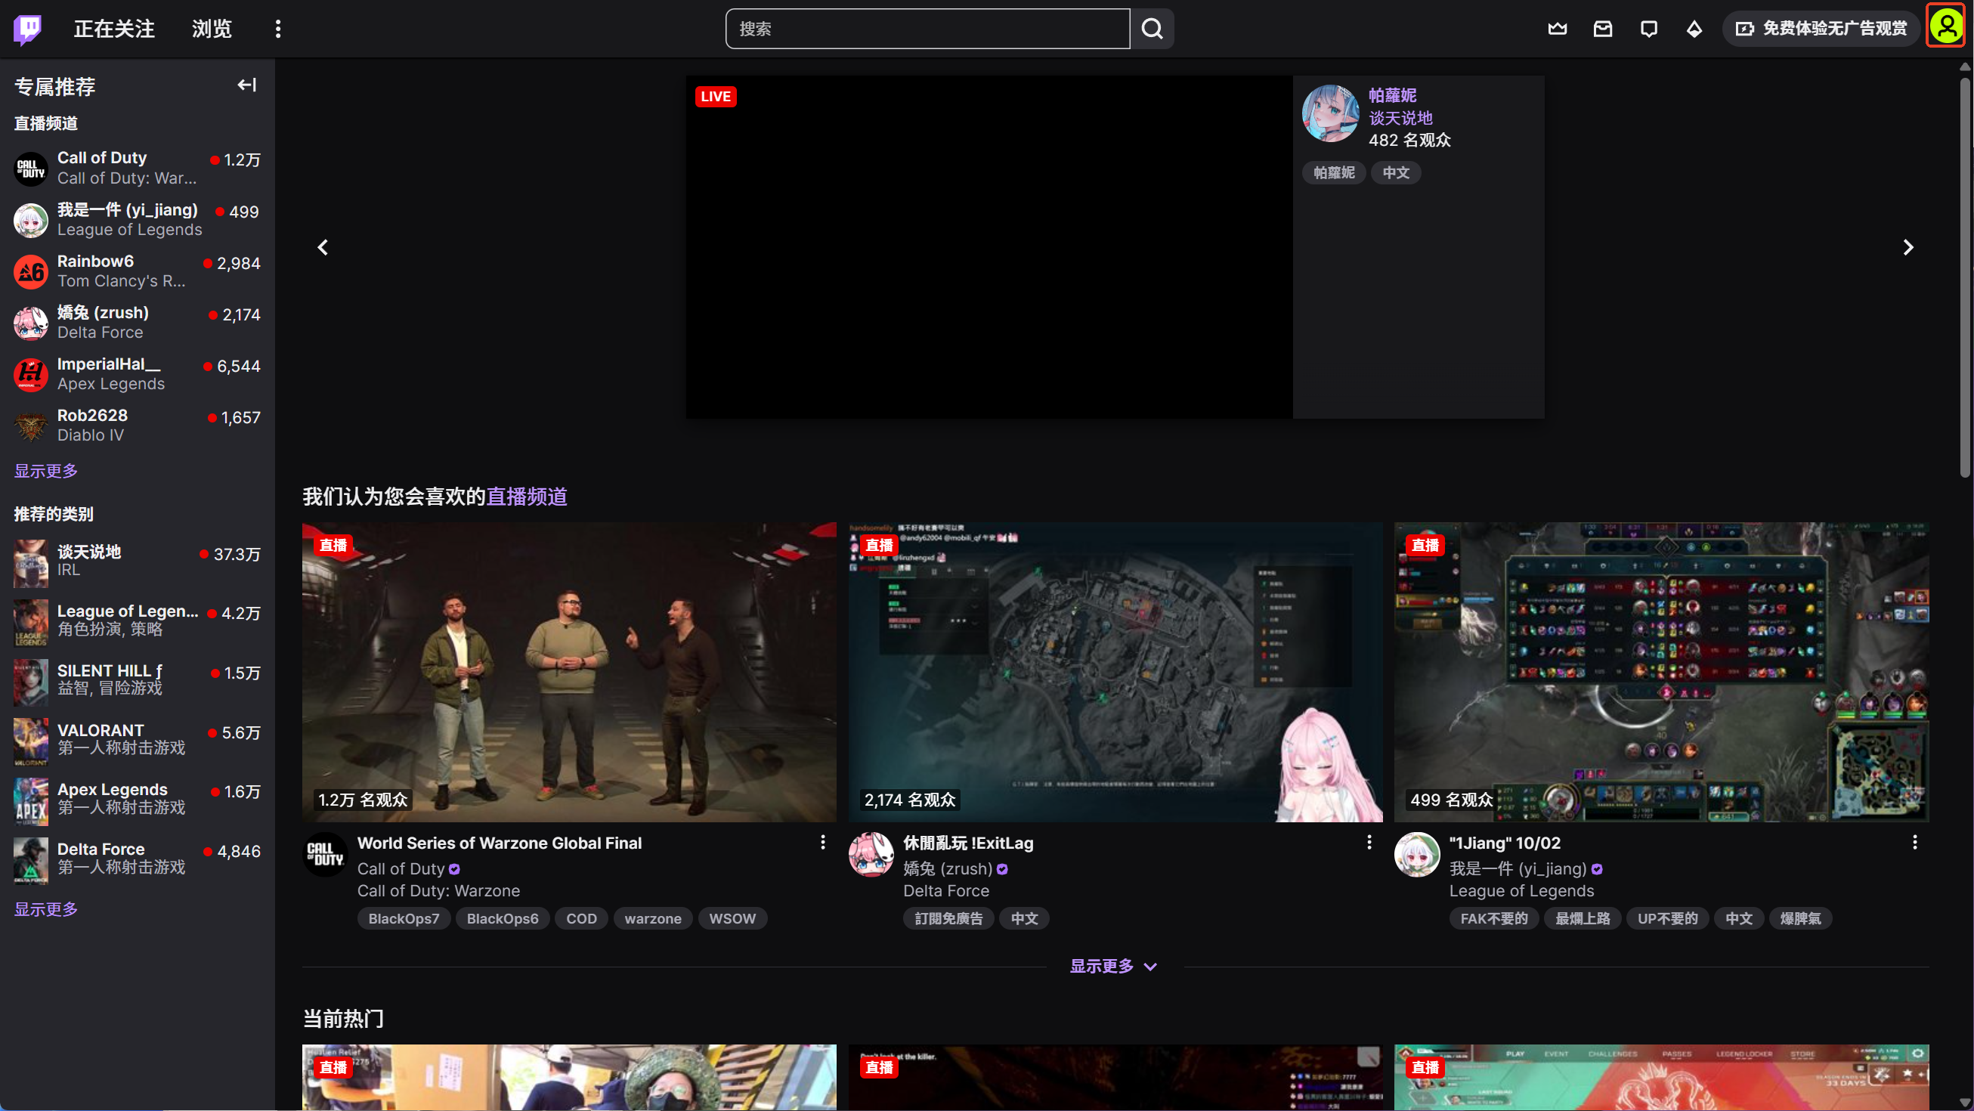Go to previous featured carousel stream
This screenshot has width=1974, height=1111.
[x=323, y=247]
